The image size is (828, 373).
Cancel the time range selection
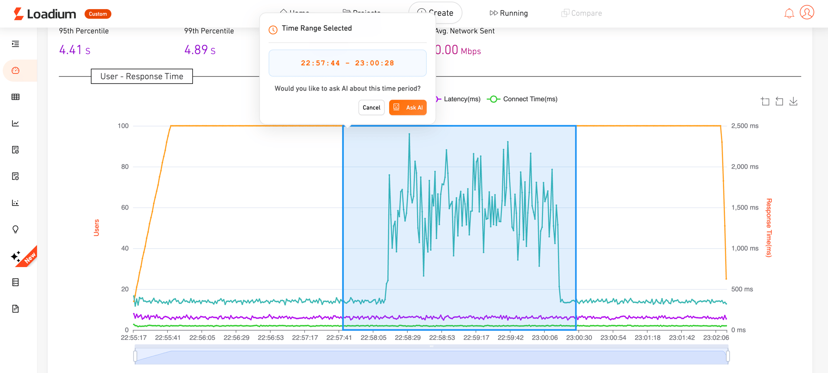point(371,108)
